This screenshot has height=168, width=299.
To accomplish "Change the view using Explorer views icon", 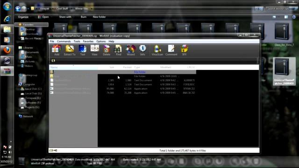I will coord(274,17).
